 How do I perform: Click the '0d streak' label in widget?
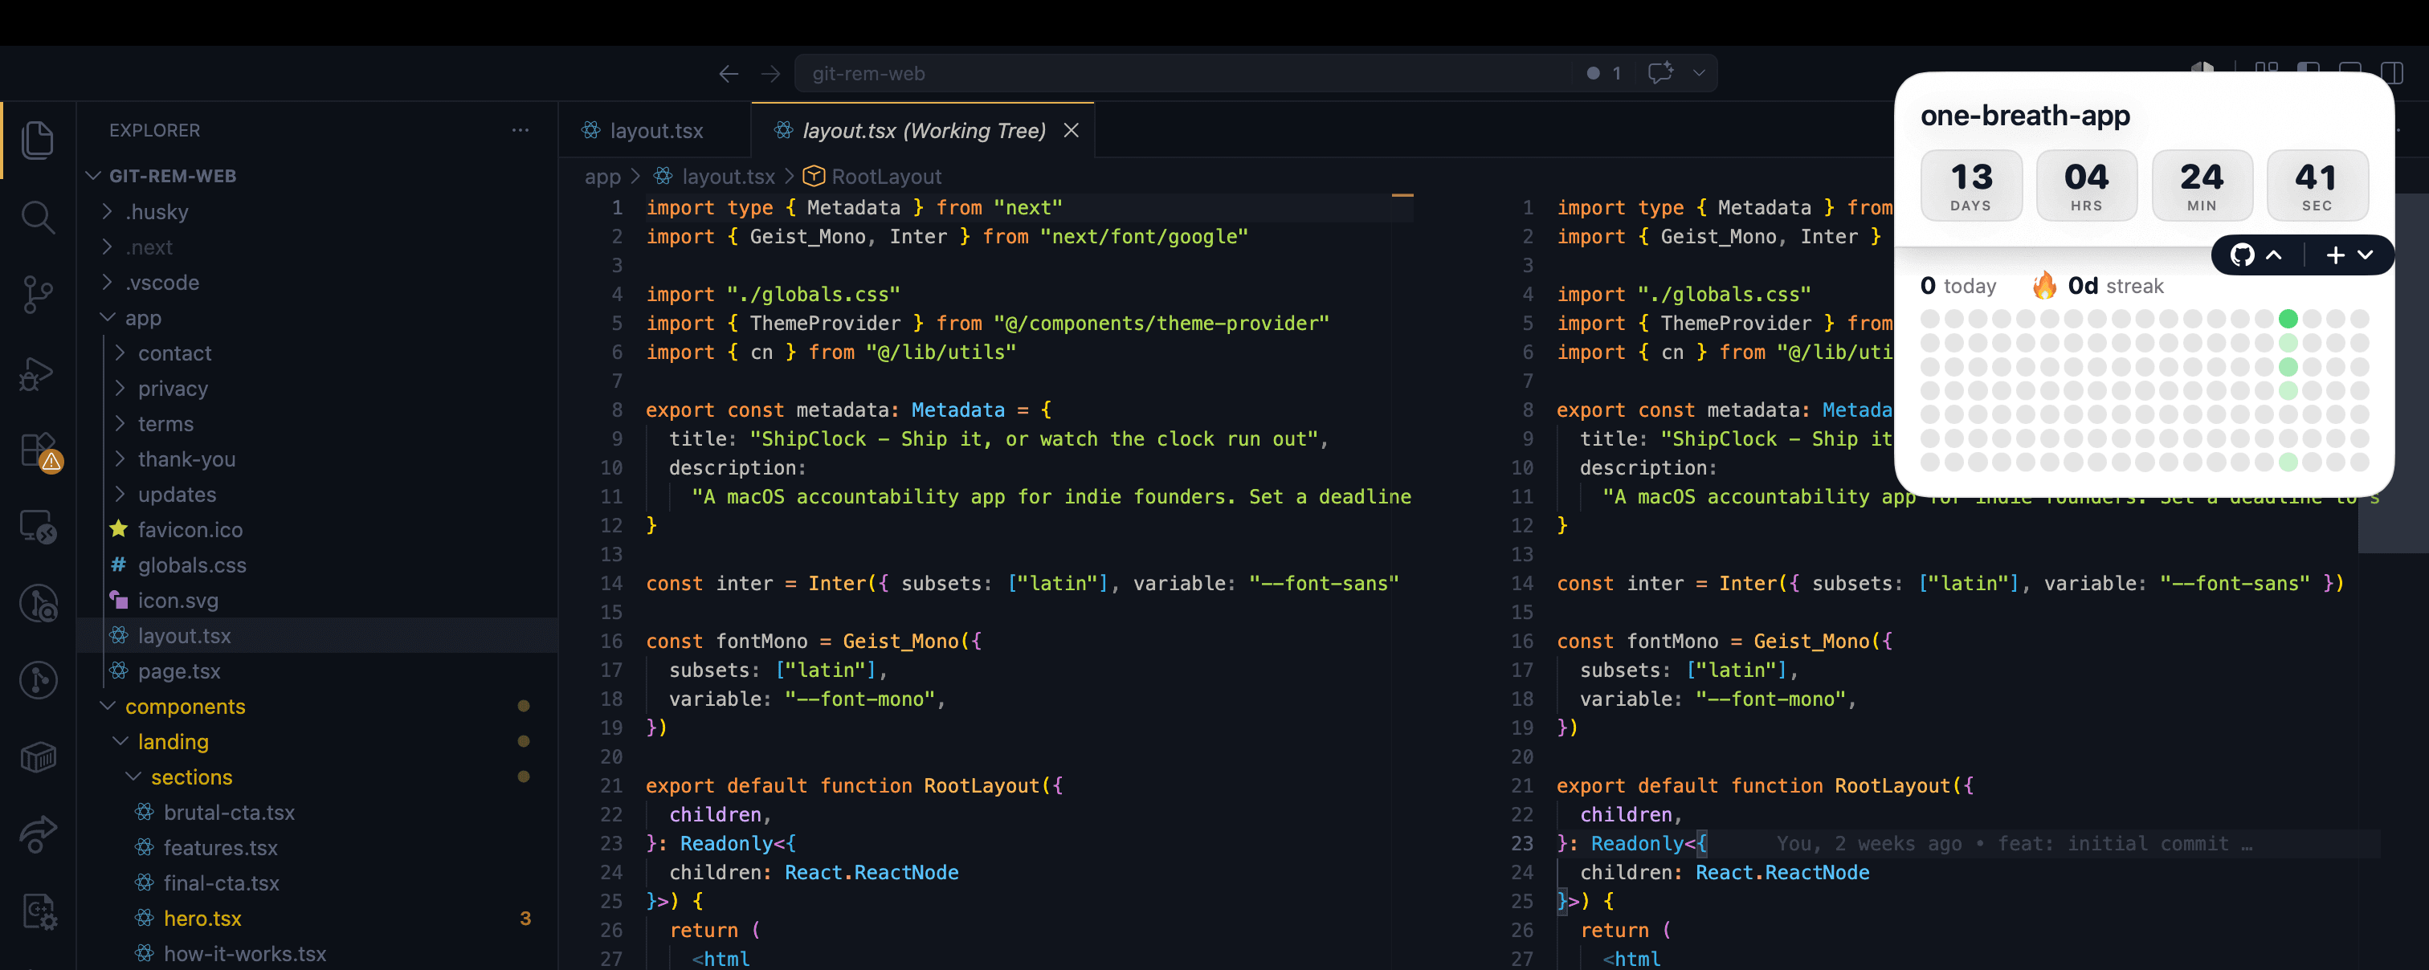tap(2115, 286)
